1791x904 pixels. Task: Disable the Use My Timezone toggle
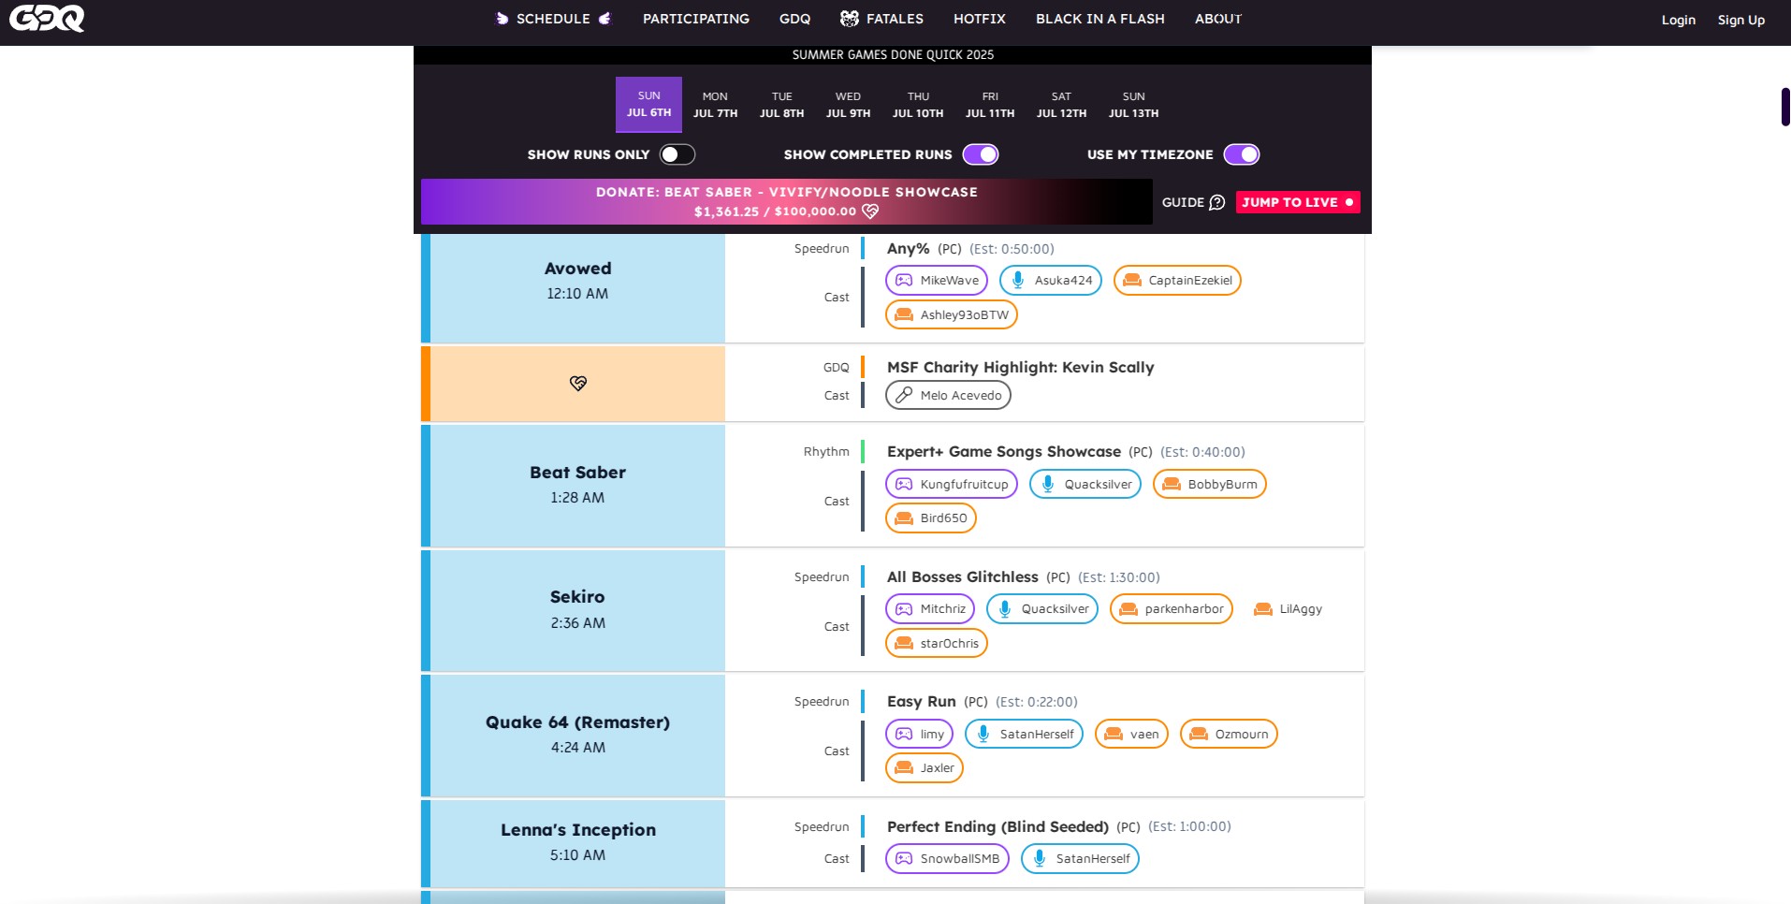pos(1242,154)
